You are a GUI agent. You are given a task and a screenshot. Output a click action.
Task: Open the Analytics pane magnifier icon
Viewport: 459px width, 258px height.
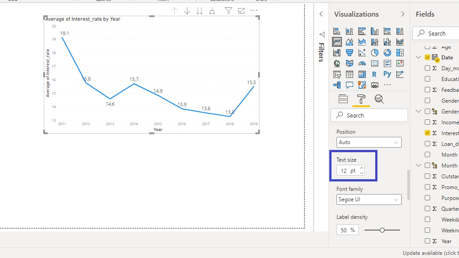379,99
